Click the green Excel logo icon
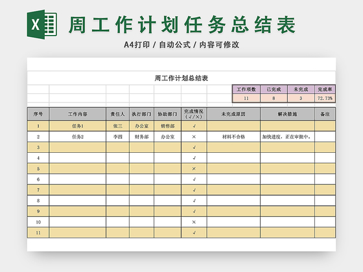This screenshot has width=363, height=272. (42, 25)
